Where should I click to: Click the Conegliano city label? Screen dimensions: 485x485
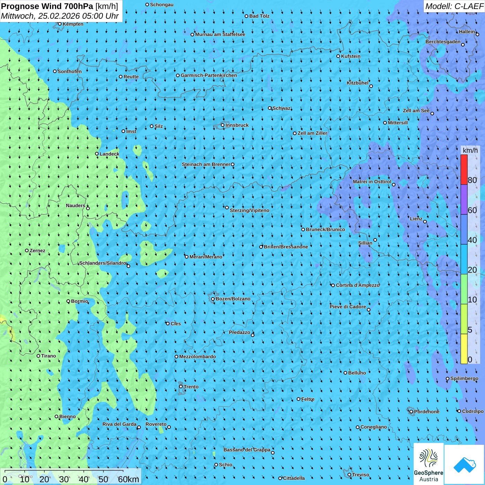coord(374,427)
